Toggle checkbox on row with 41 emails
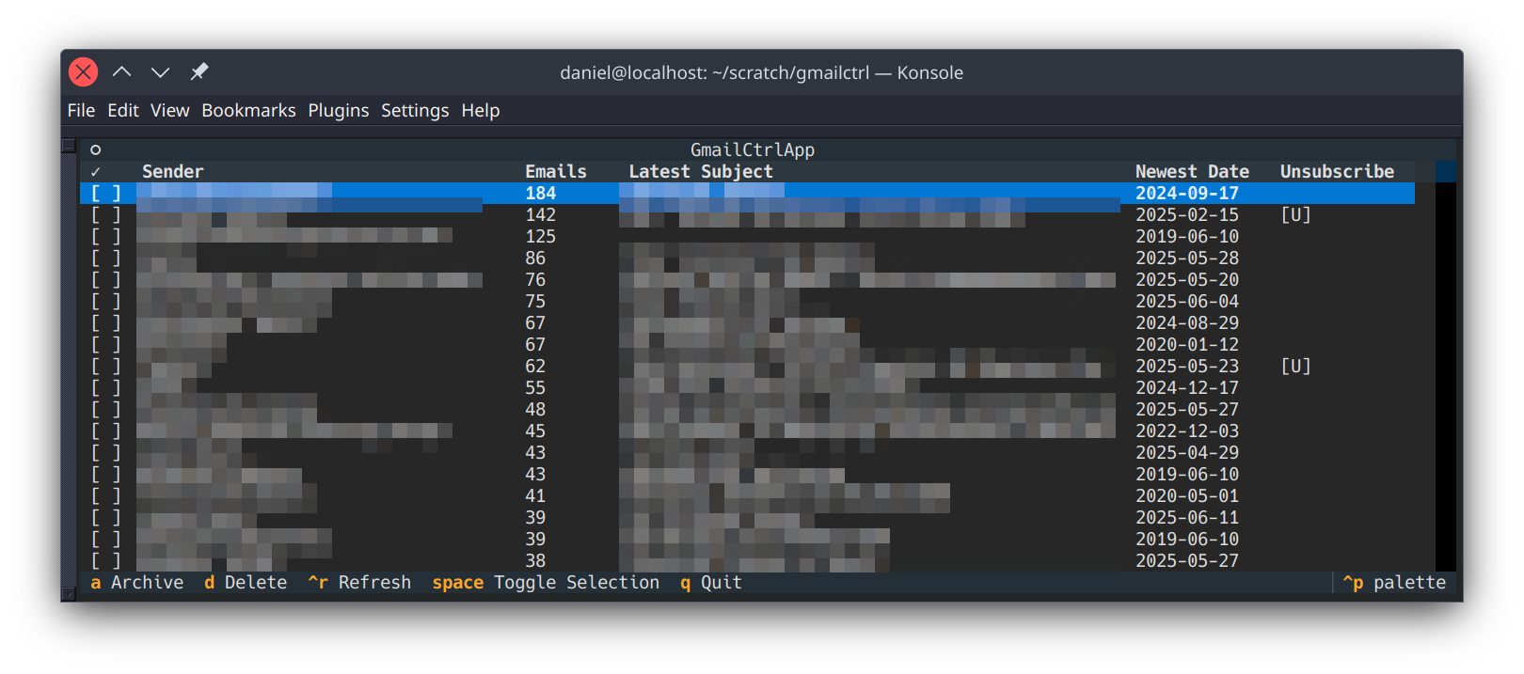 pos(105,496)
